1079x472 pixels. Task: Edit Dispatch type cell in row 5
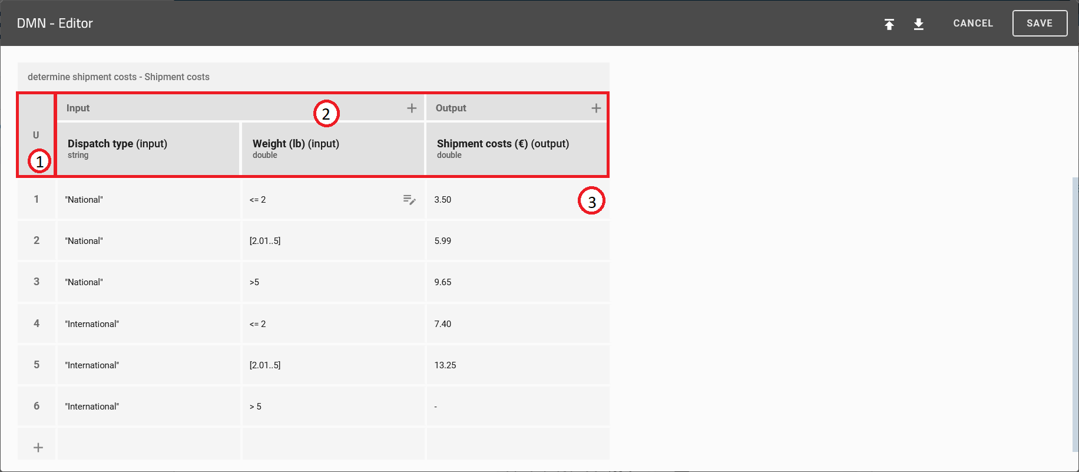point(148,365)
